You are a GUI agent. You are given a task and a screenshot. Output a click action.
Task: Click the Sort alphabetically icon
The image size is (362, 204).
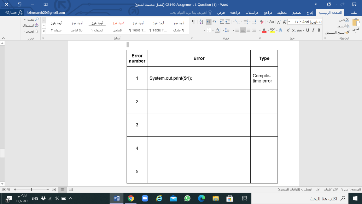pyautogui.click(x=200, y=22)
